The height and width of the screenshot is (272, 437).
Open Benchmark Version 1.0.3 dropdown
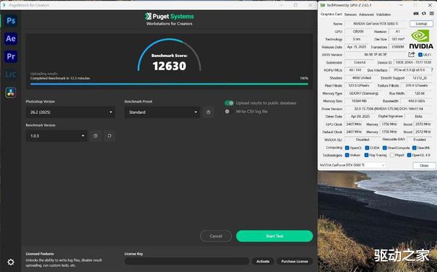56,136
